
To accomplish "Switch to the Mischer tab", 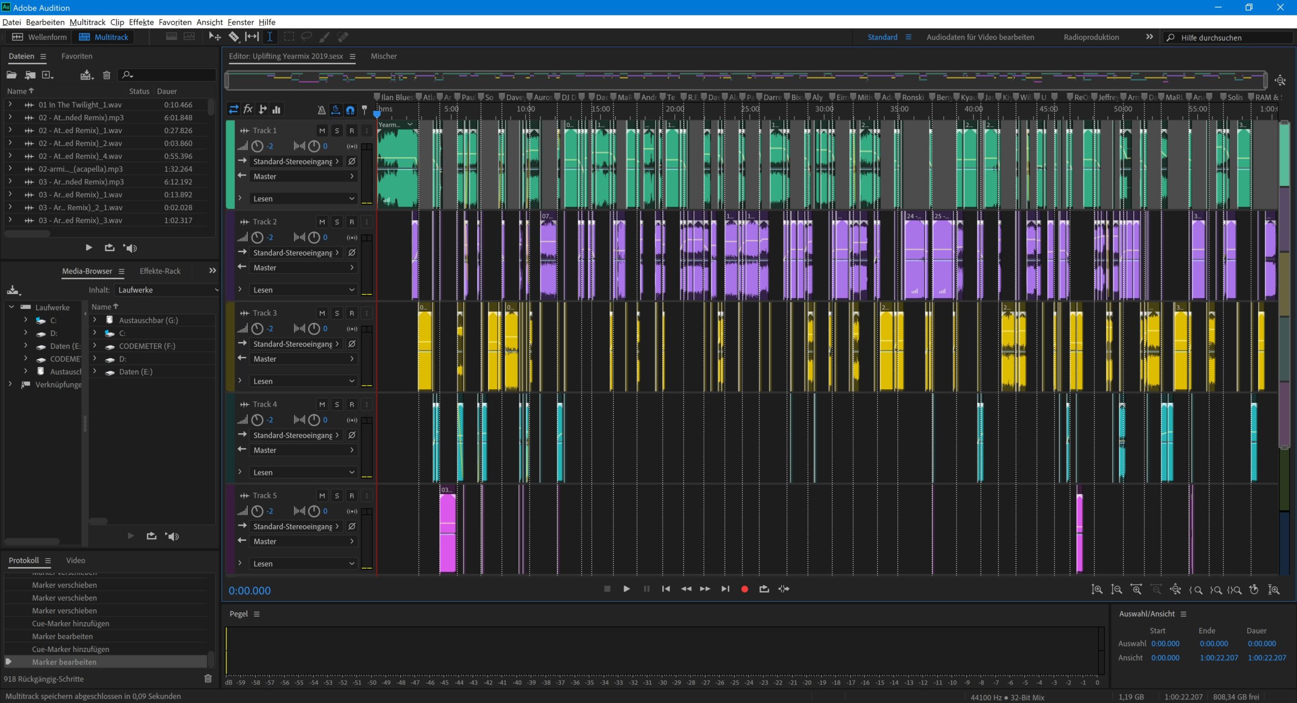I will coord(384,56).
